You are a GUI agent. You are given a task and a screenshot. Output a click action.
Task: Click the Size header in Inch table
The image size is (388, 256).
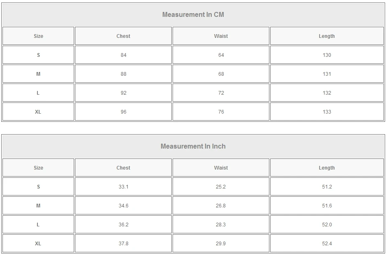[38, 168]
